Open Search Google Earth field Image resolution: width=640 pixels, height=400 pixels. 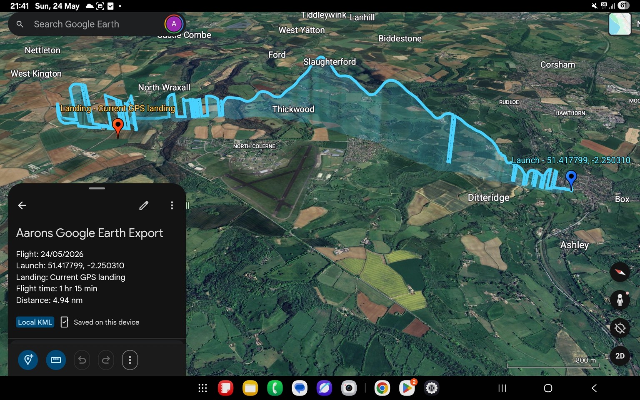point(96,24)
